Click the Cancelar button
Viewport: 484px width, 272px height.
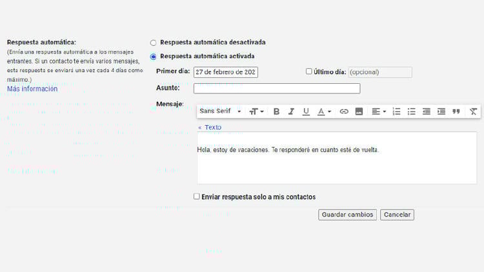click(x=397, y=215)
